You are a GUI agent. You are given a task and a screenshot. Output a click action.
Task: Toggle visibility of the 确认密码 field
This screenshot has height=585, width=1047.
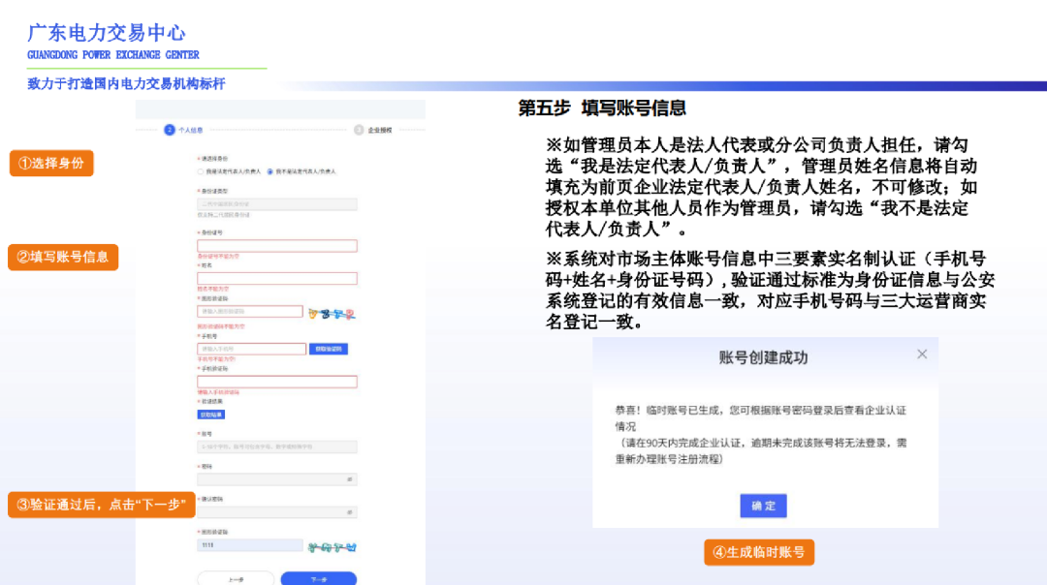pos(350,512)
